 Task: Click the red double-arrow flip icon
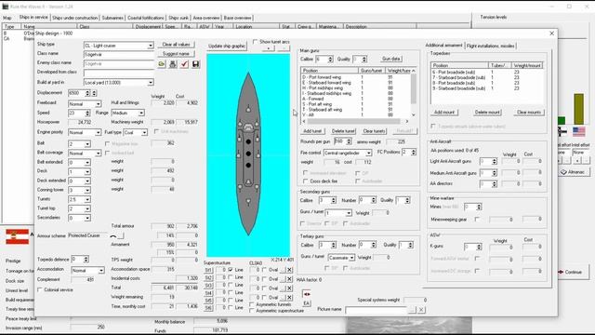307,294
